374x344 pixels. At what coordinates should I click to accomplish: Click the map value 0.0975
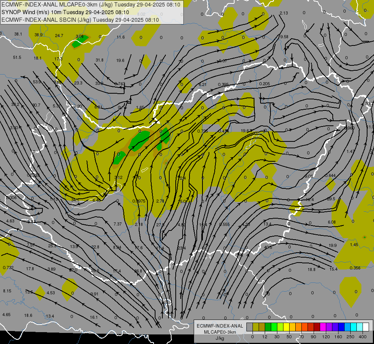[139, 201]
